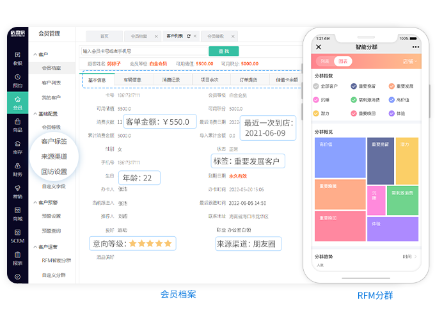Open 我的客户 in the side menu
The width and height of the screenshot is (435, 320).
click(51, 98)
